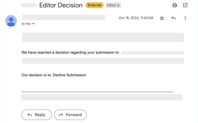Expand recipient details arrow next to 'to me'
Image resolution: width=198 pixels, height=123 pixels.
point(34,24)
